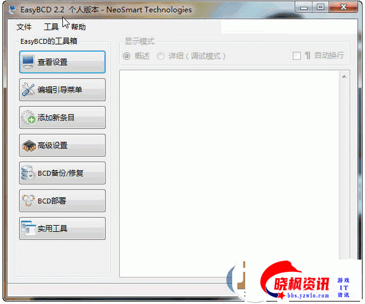Open the BCD备份/修复 page
The image size is (365, 304).
62,173
